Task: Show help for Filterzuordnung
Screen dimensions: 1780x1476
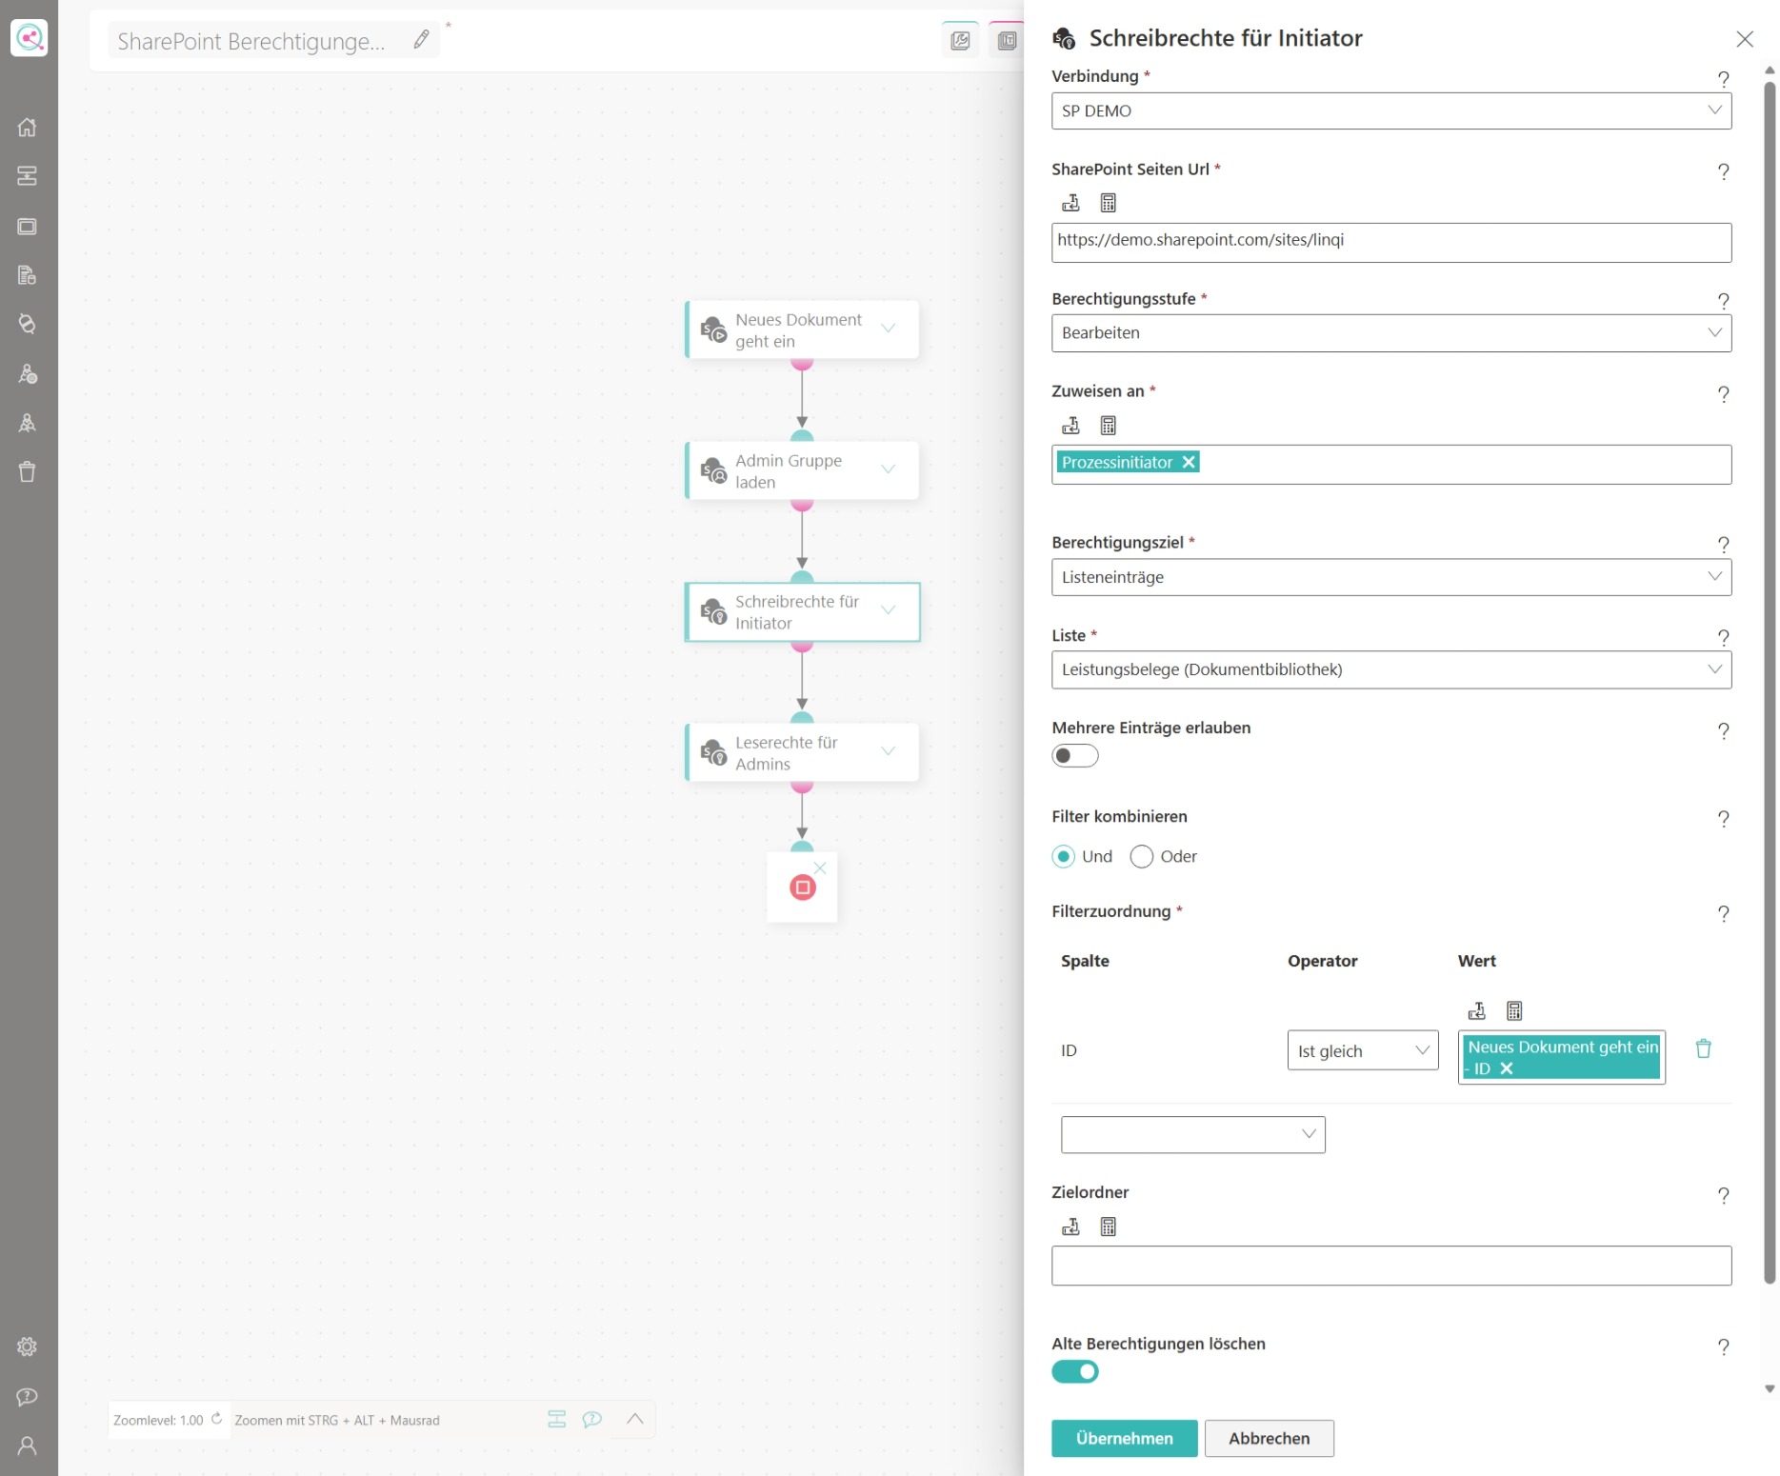Action: [1723, 913]
